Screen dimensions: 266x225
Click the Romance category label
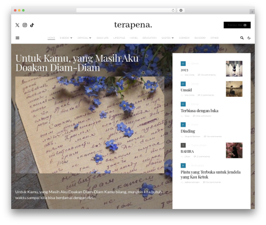click(197, 165)
